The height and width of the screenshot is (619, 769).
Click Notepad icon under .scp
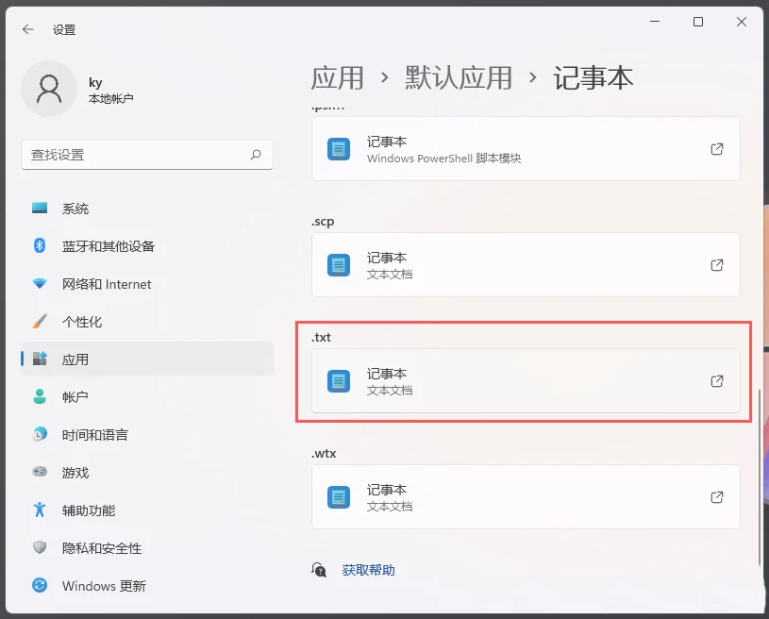tap(339, 265)
